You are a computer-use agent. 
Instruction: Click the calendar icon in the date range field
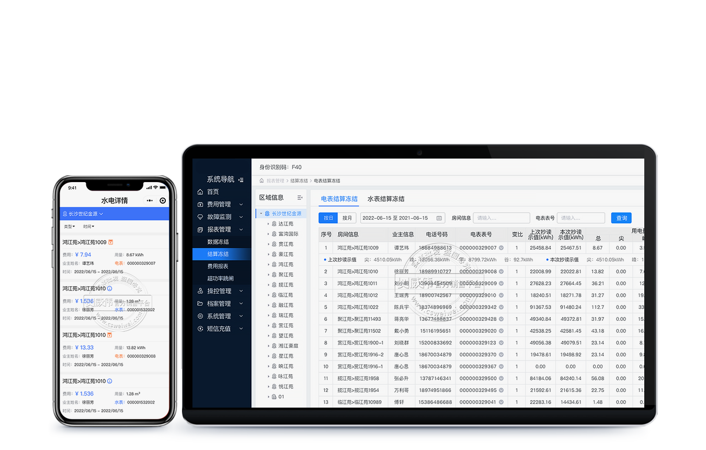pyautogui.click(x=439, y=218)
